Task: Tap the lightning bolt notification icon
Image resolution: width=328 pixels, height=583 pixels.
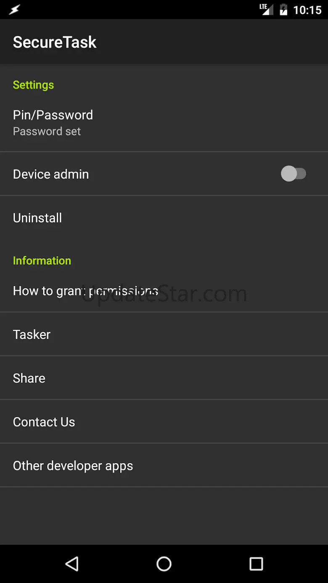Action: (14, 9)
